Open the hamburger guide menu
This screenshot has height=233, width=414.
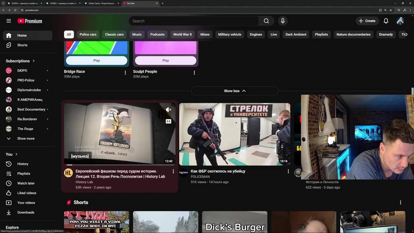pos(9,21)
